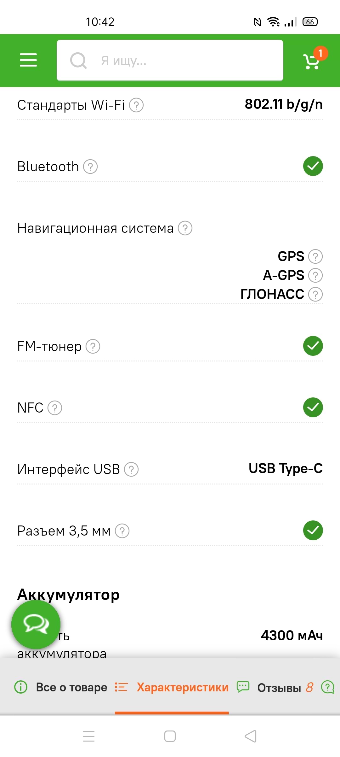The height and width of the screenshot is (757, 340).
Task: Show help for navigation system
Action: click(x=185, y=228)
